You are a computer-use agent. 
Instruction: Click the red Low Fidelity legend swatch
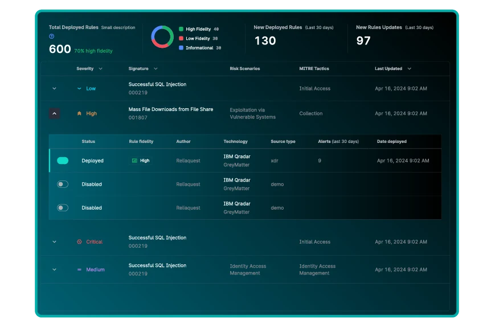[181, 39]
